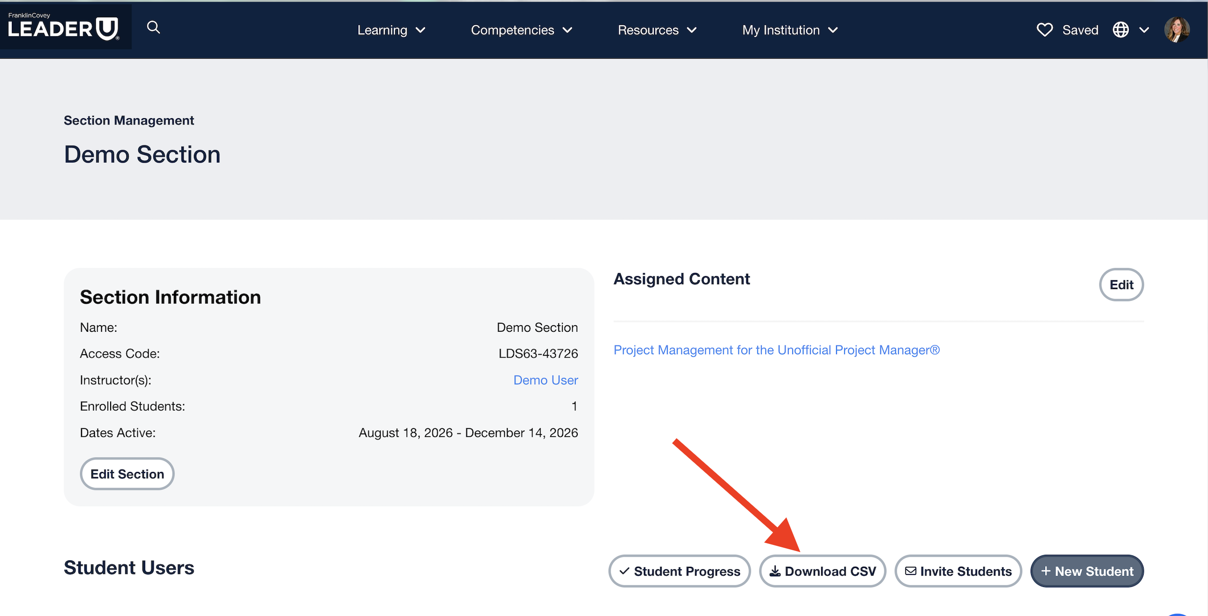The height and width of the screenshot is (616, 1208).
Task: Click the Assigned Content heading
Action: click(681, 279)
